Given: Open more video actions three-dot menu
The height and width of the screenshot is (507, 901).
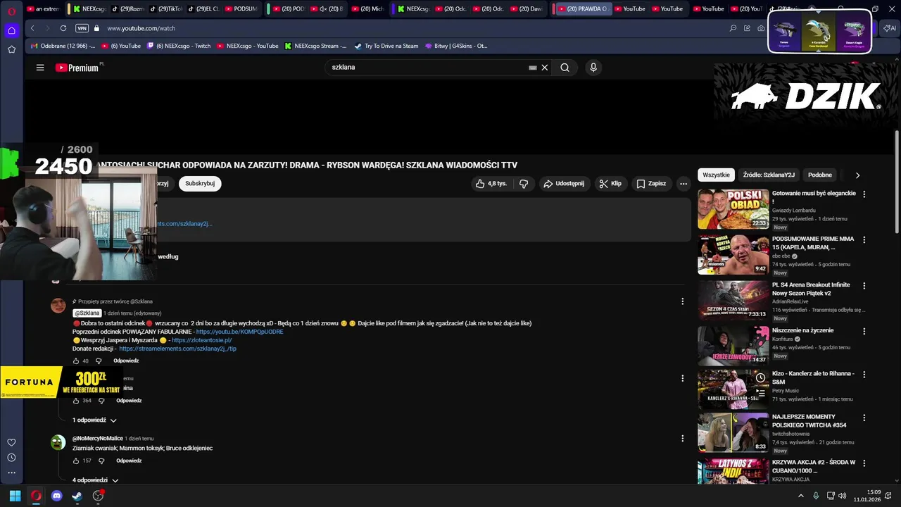Looking at the screenshot, I should (x=683, y=184).
